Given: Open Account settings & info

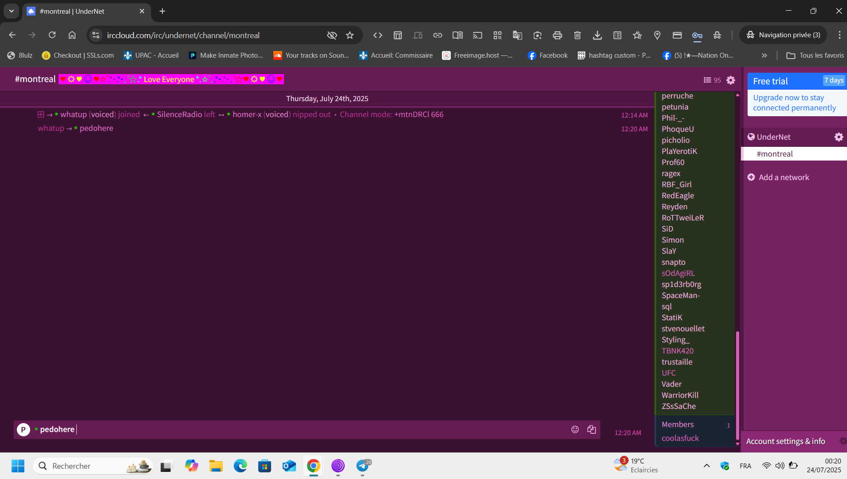Looking at the screenshot, I should point(785,441).
